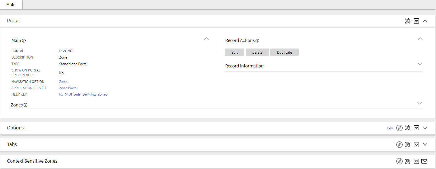The width and height of the screenshot is (436, 169).
Task: Click the F1_04UITools_Defining_Zones help key link
Action: tap(83, 94)
